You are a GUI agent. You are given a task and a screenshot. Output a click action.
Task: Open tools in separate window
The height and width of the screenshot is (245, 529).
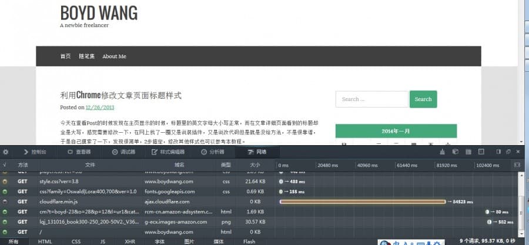tap(508, 152)
